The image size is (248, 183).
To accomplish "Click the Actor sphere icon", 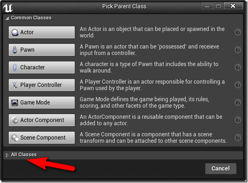I will click(x=15, y=32).
